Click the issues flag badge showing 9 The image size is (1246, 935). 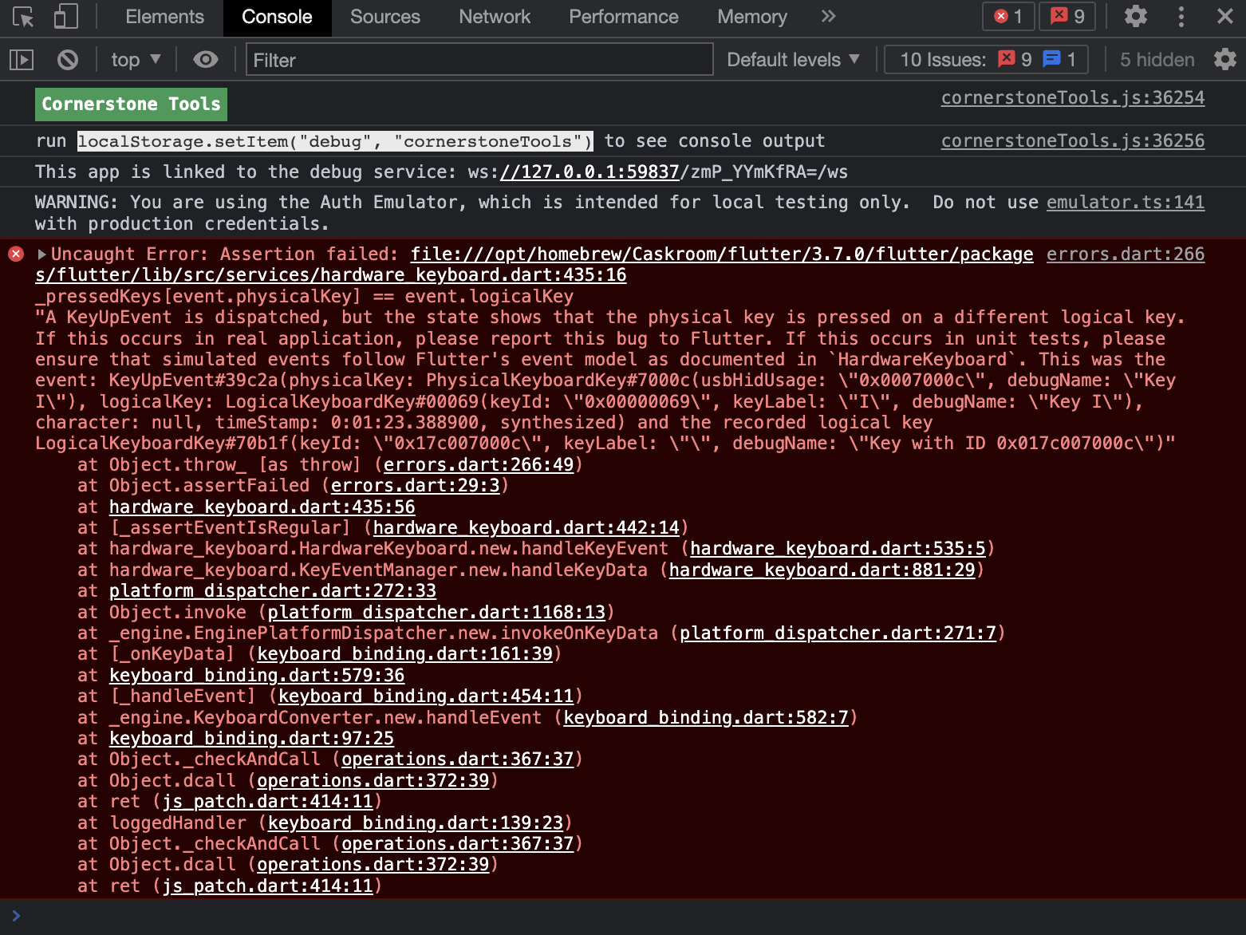(1067, 16)
